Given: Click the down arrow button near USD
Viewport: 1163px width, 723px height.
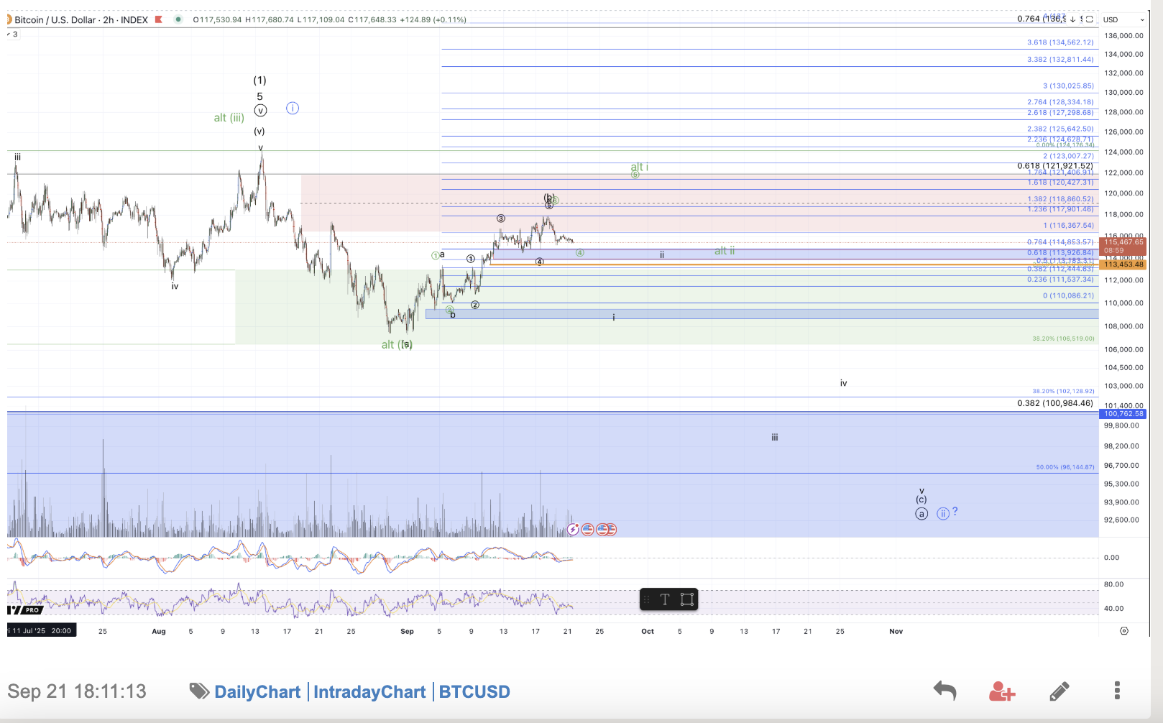Looking at the screenshot, I should (1072, 19).
